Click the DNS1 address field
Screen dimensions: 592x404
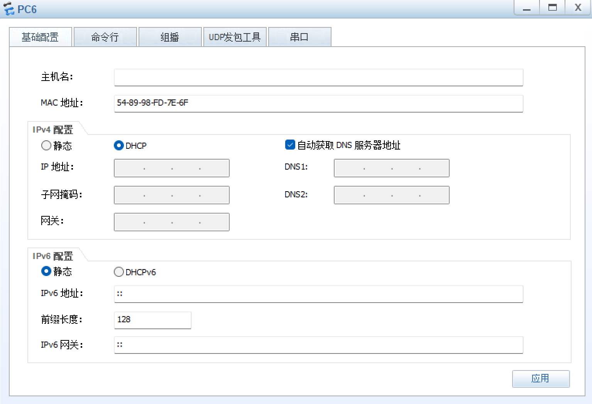391,168
